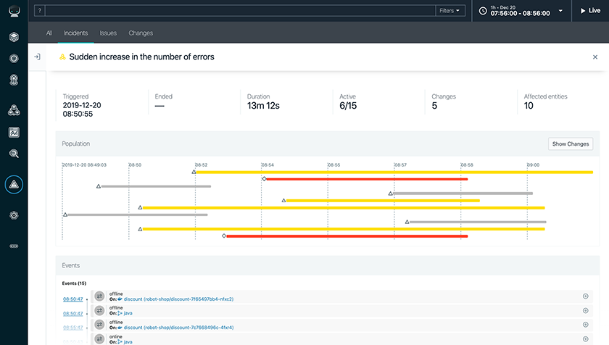Click the Events (15) label
The image size is (609, 345).
coord(74,283)
